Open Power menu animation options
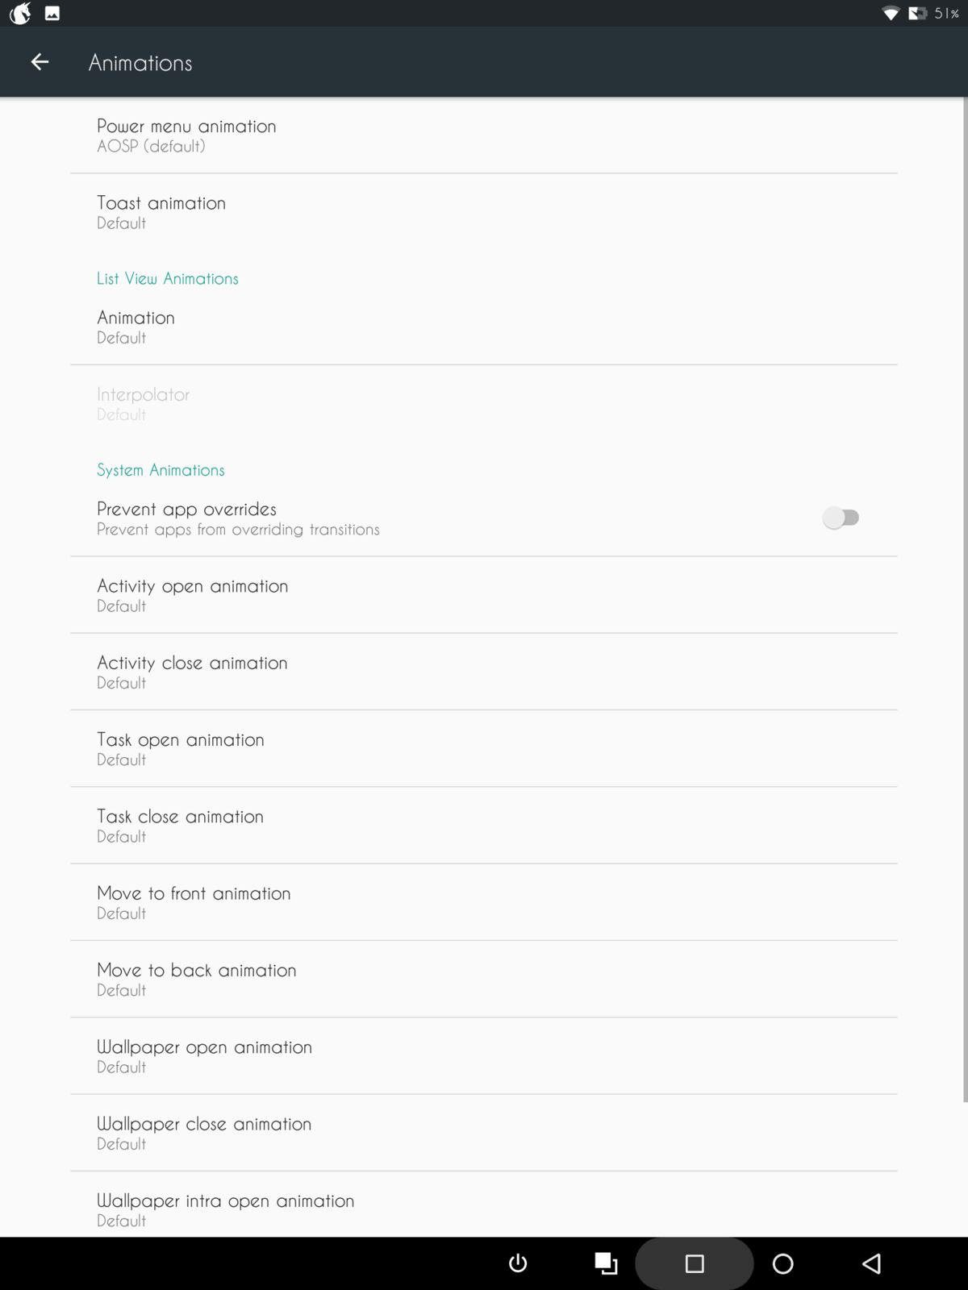968x1290 pixels. point(484,135)
